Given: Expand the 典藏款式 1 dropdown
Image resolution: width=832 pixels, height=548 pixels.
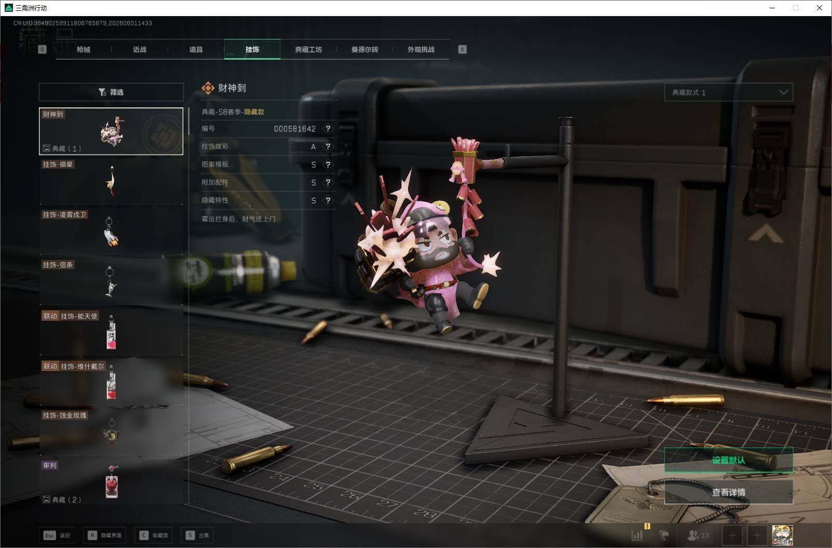Looking at the screenshot, I should [x=729, y=92].
